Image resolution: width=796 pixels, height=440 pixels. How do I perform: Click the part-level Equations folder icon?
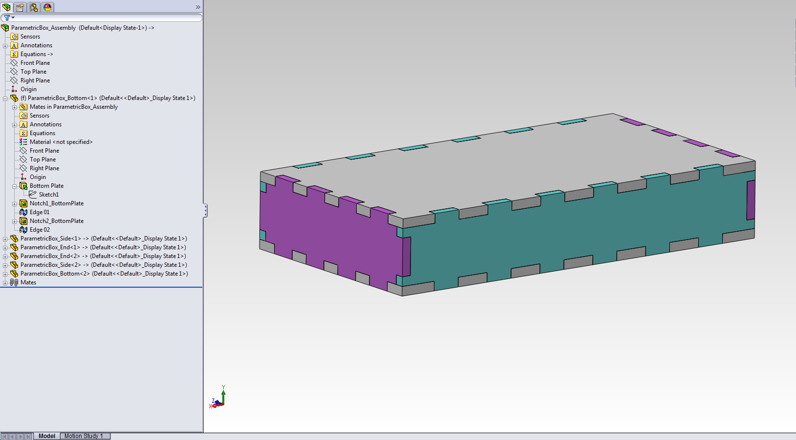(23, 133)
